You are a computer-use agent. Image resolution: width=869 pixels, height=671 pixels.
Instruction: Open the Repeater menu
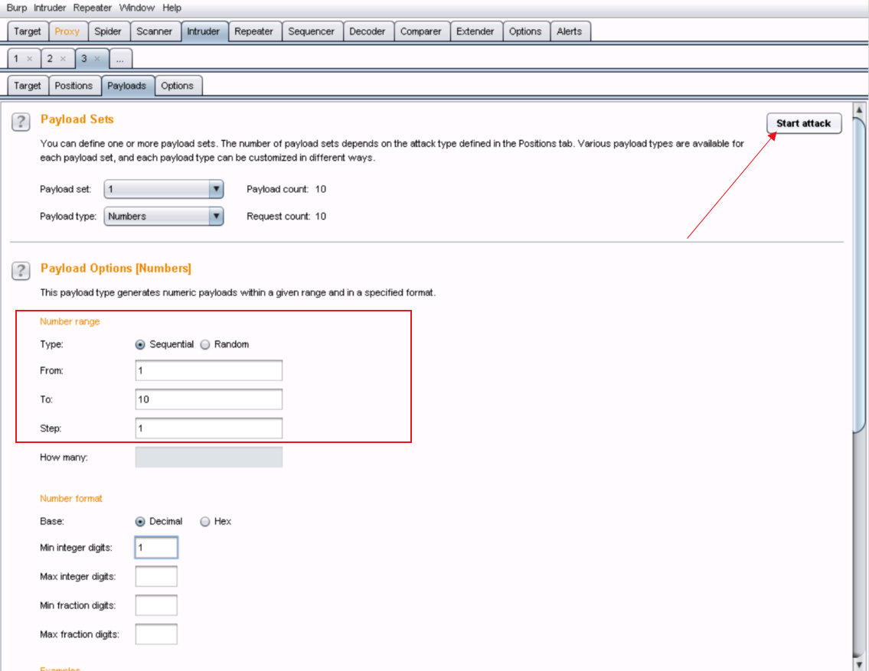tap(92, 8)
